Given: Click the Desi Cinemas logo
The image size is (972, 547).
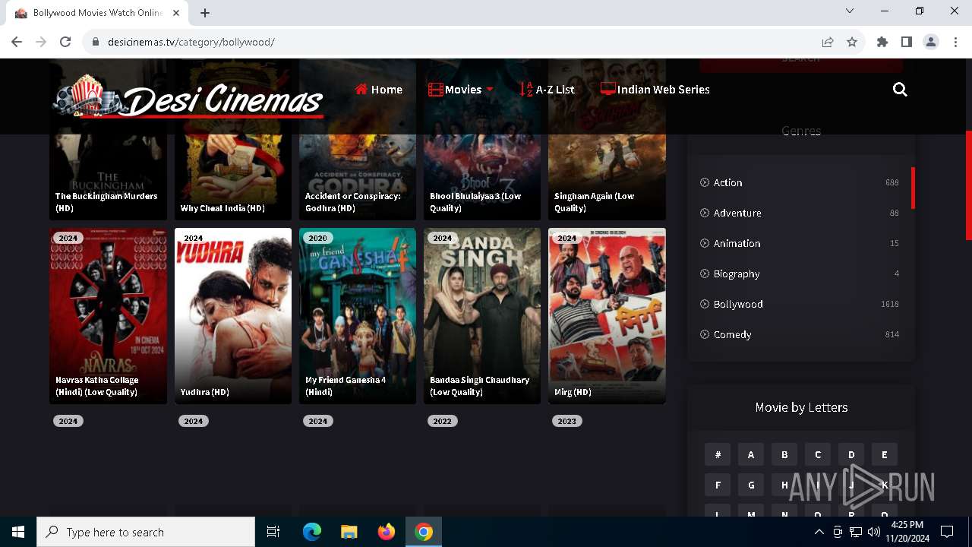Looking at the screenshot, I should click(188, 96).
